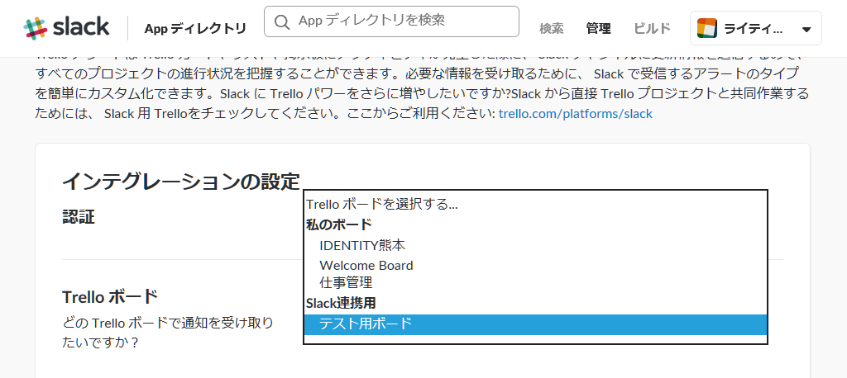The width and height of the screenshot is (847, 378).
Task: Click the Slack hashtag logo icon
Action: 36,28
